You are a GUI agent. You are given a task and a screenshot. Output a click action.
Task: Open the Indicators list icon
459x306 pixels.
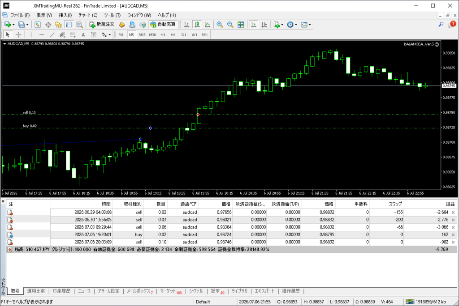pos(276,25)
